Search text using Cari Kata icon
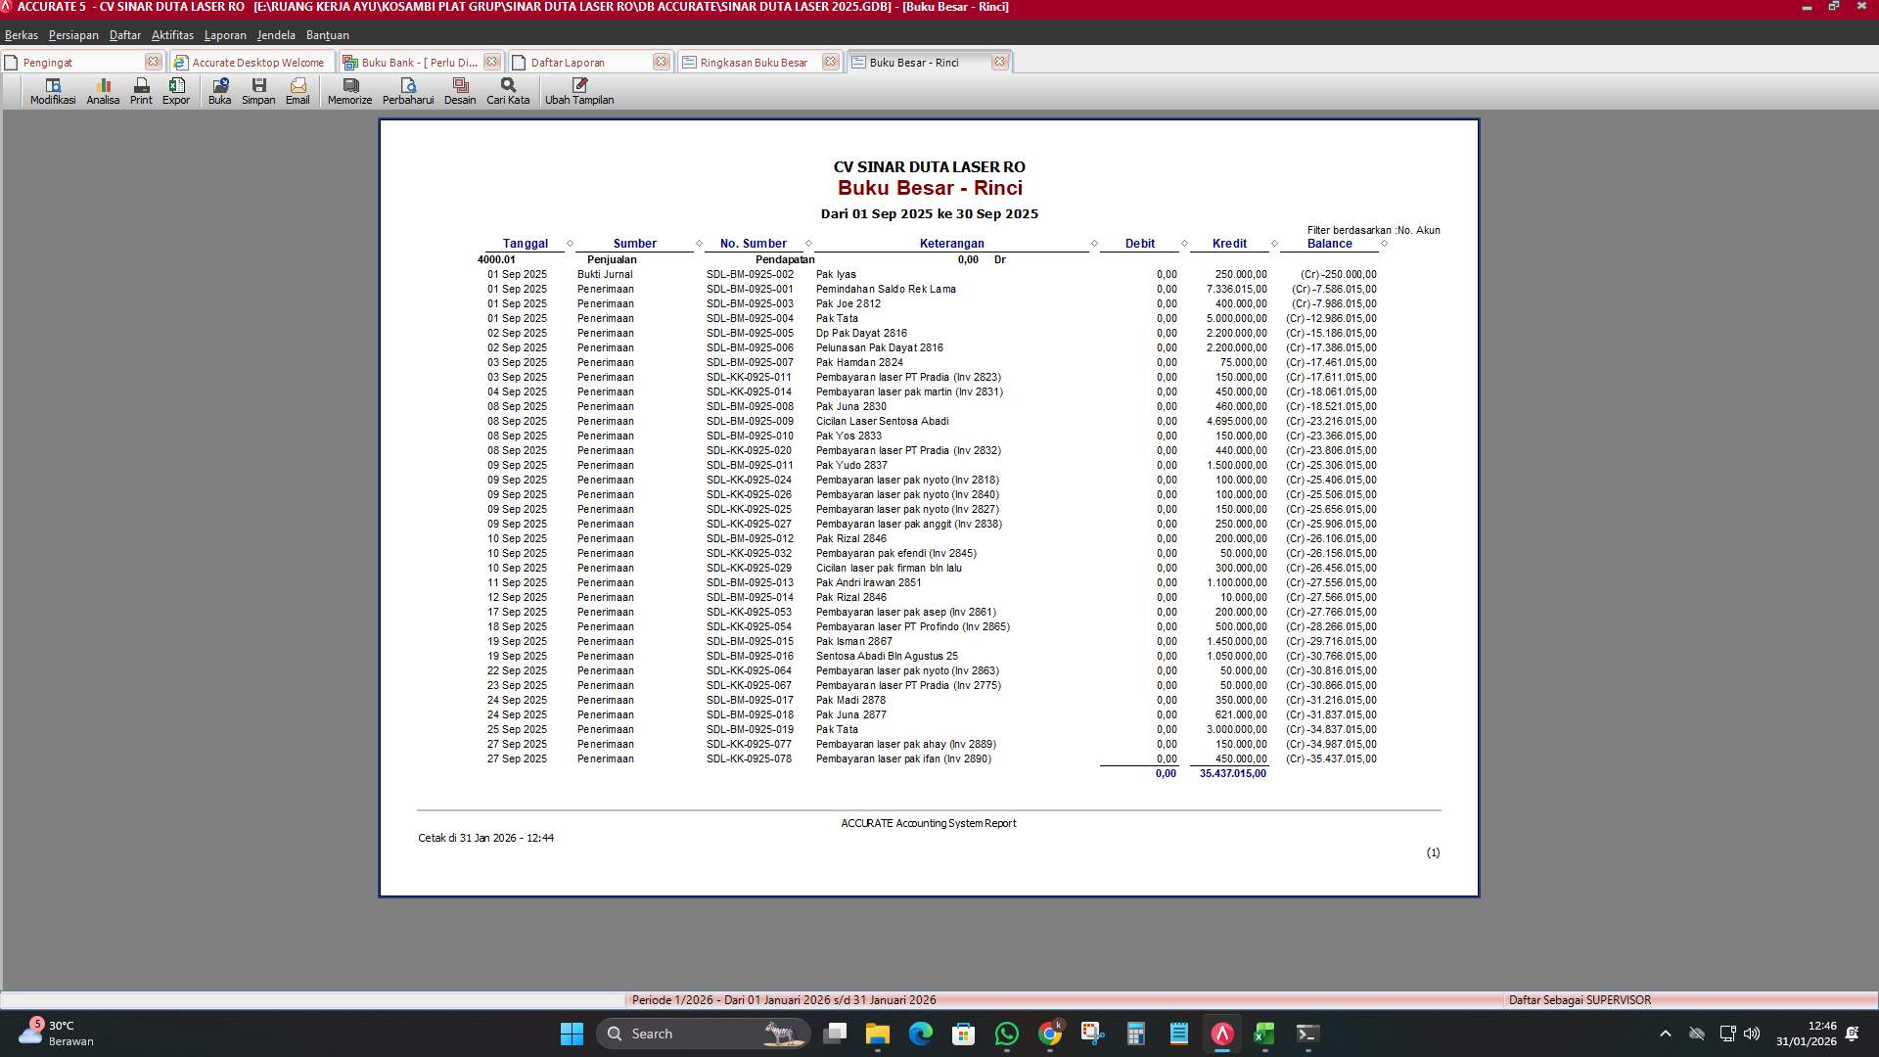The width and height of the screenshot is (1879, 1057). click(x=506, y=92)
